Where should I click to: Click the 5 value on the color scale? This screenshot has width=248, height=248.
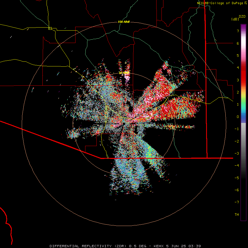pyautogui.click(x=238, y=55)
